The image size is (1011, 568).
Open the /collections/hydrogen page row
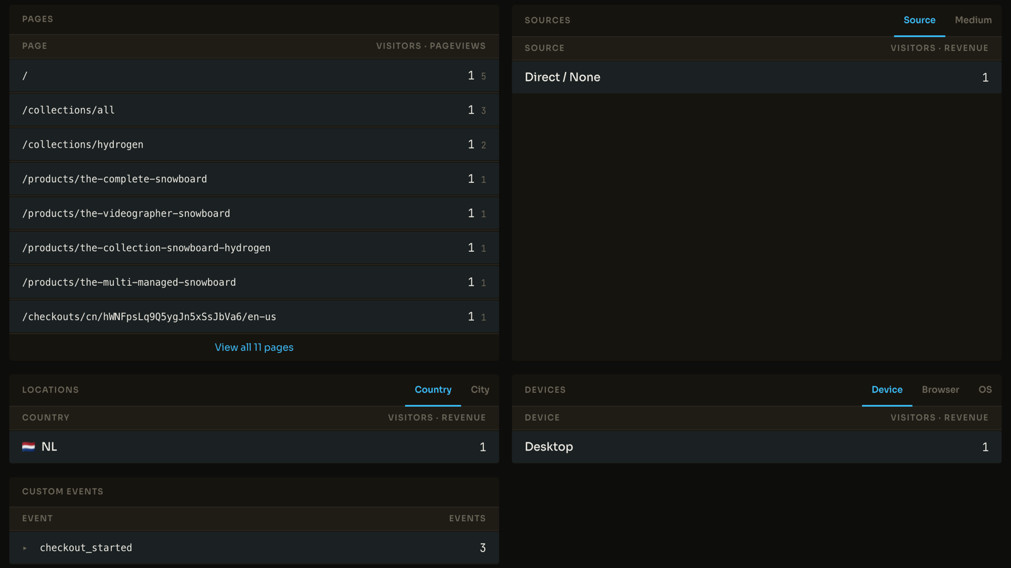(x=254, y=145)
